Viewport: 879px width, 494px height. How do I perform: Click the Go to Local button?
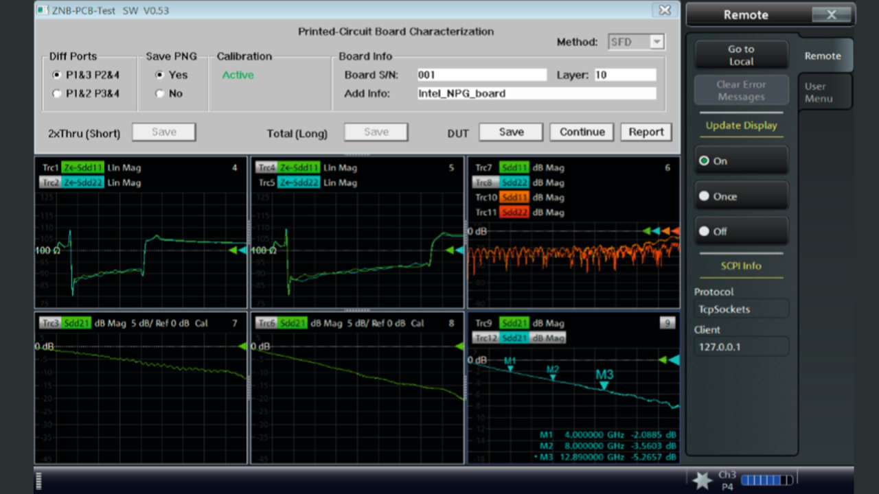(x=741, y=55)
